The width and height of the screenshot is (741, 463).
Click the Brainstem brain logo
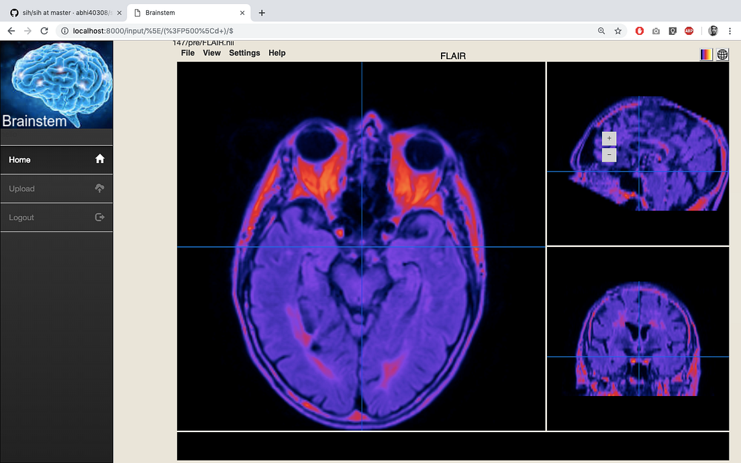[x=56, y=84]
